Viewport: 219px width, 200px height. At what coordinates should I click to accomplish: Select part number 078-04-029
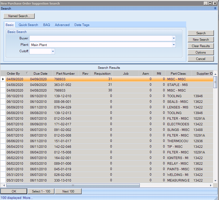tap(63, 107)
